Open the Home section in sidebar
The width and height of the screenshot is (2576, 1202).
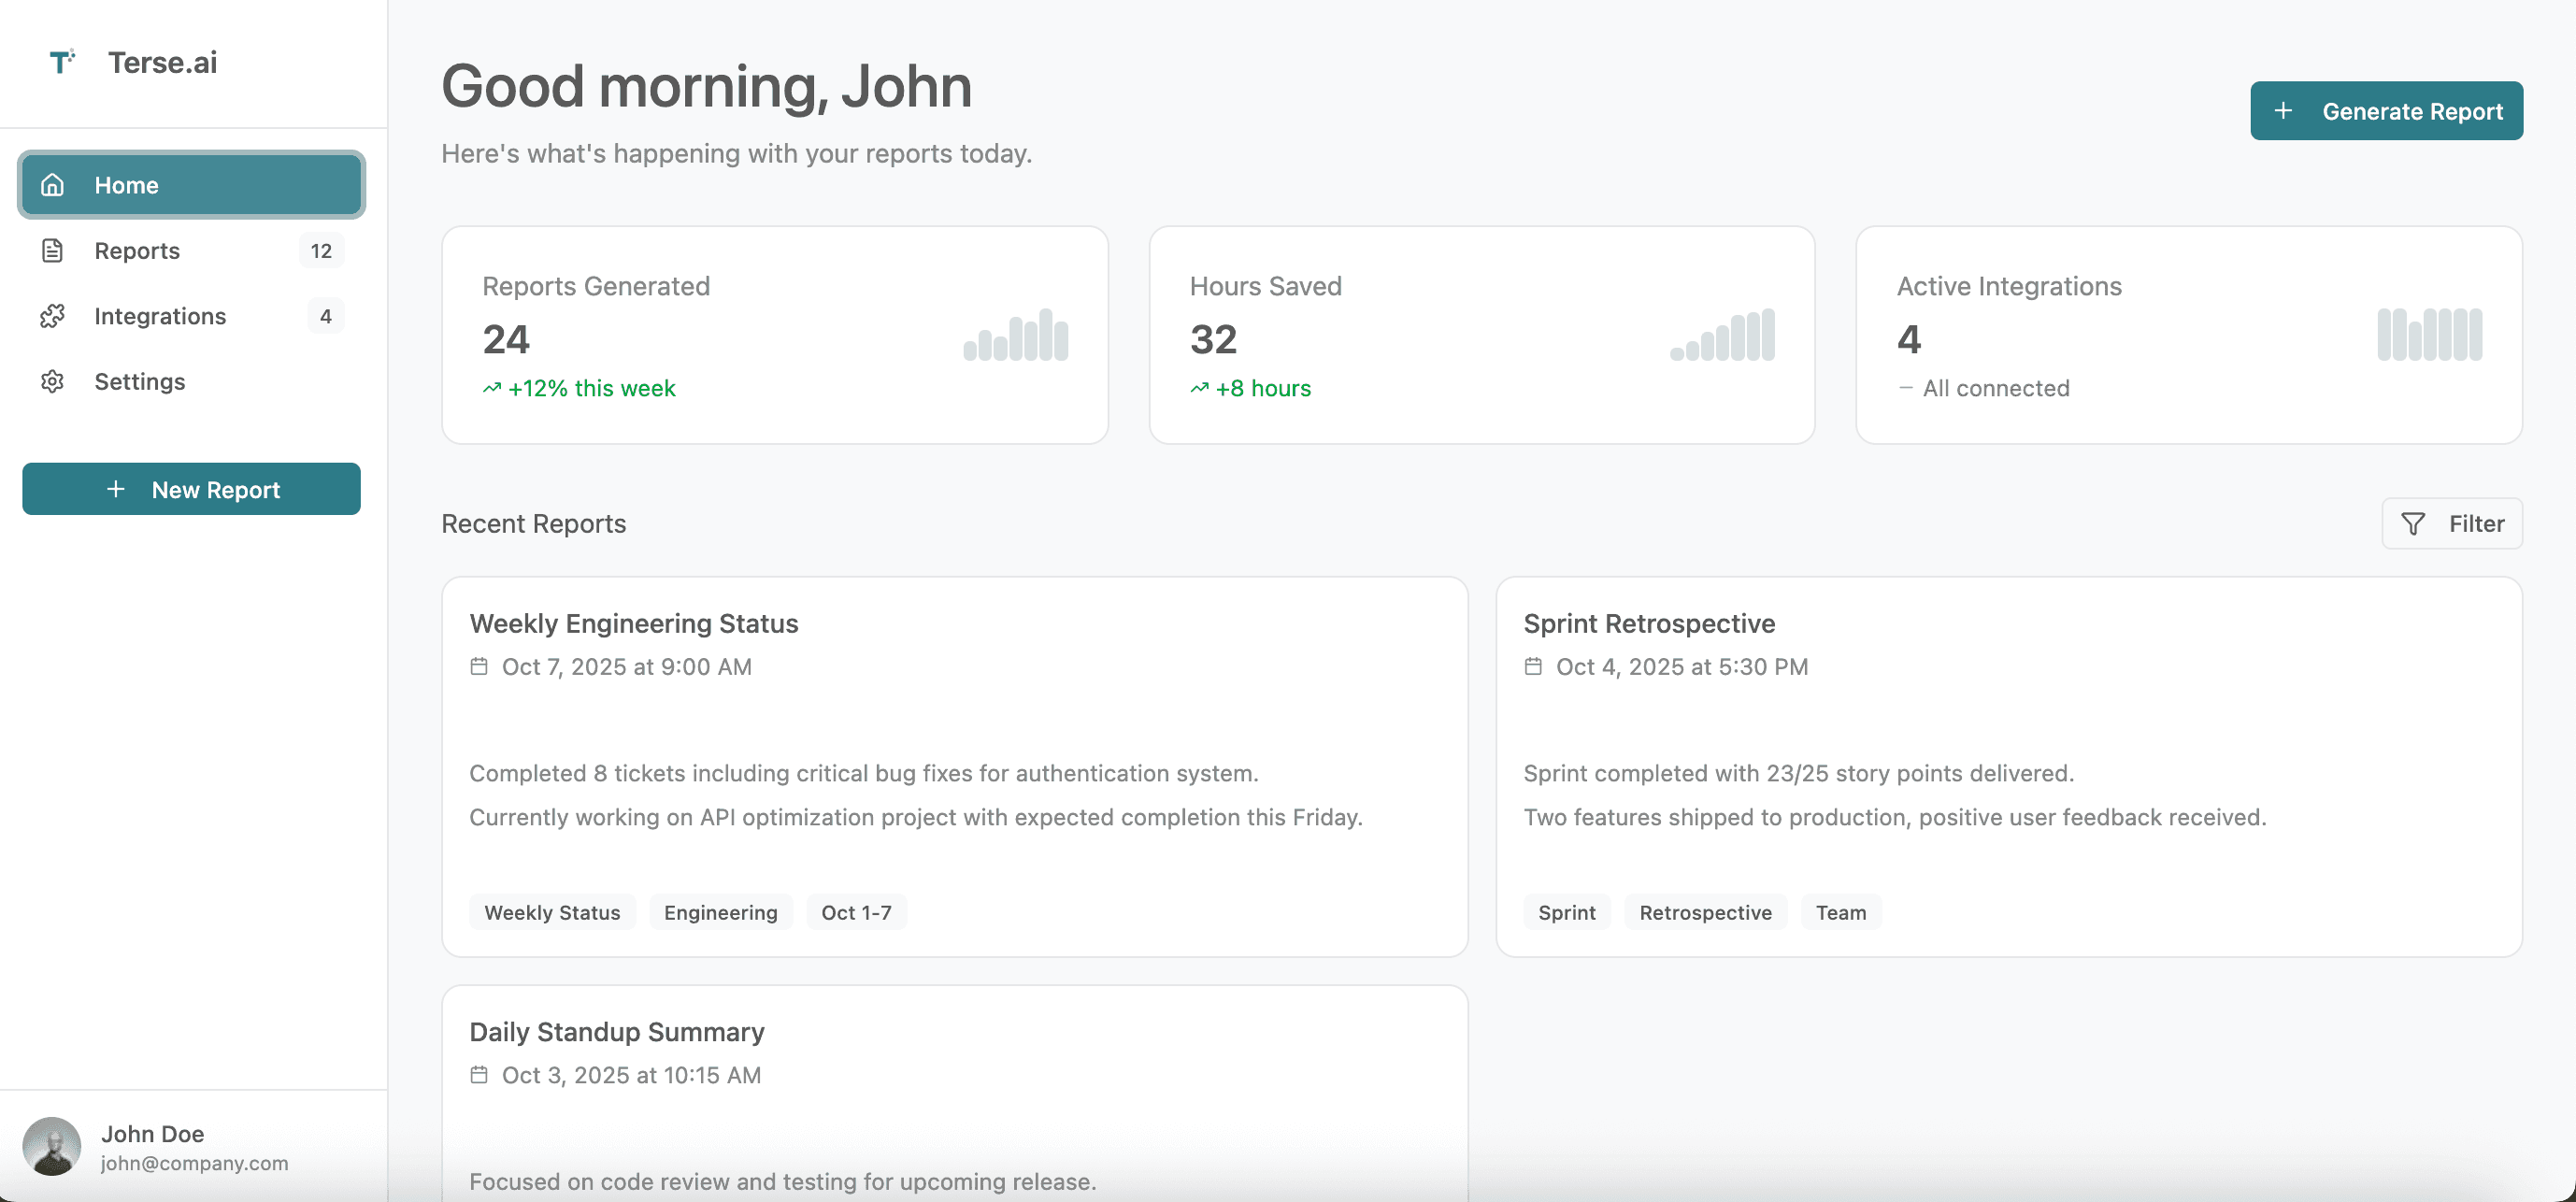click(191, 185)
